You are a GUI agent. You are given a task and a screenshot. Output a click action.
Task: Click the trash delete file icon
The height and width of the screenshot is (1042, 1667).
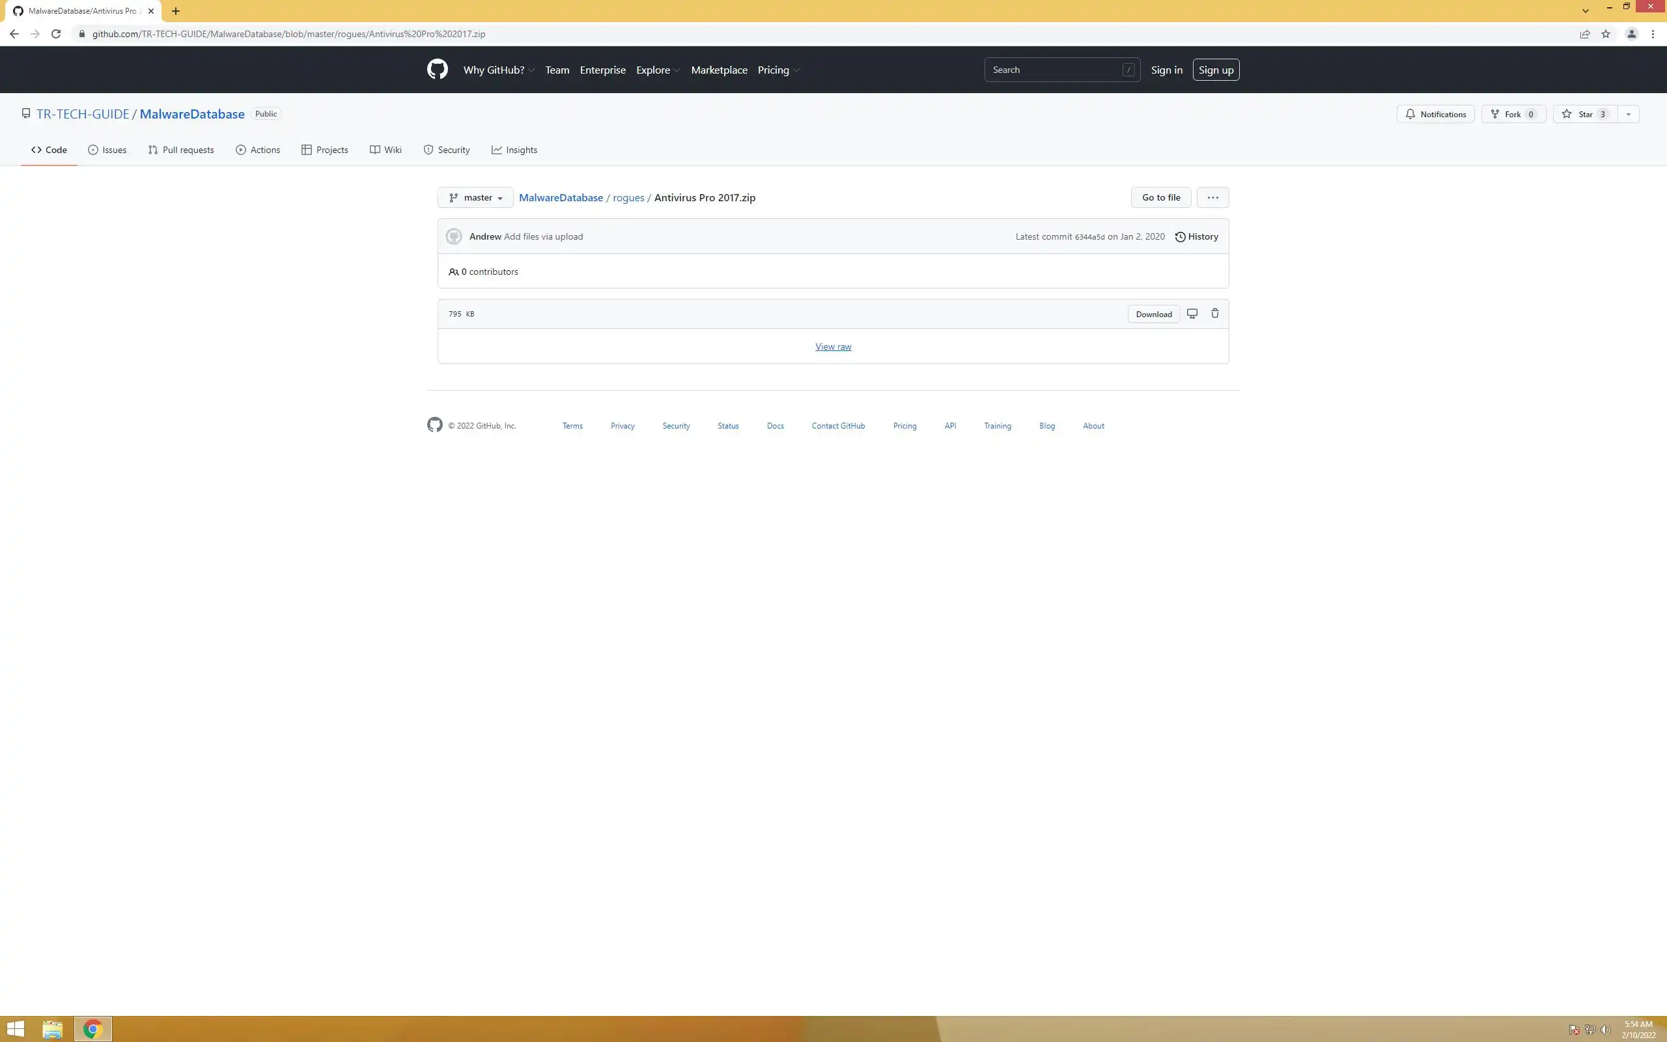(1214, 313)
